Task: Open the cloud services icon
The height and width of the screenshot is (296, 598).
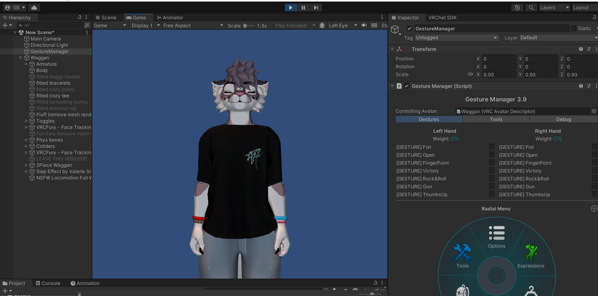Action: 34,8
